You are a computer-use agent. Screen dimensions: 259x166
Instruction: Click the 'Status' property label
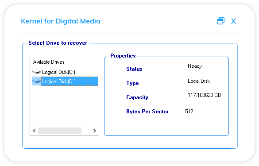134,69
